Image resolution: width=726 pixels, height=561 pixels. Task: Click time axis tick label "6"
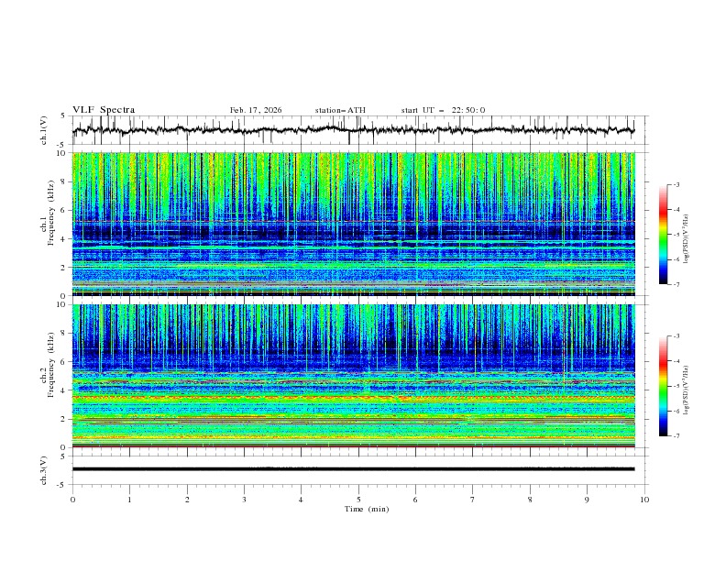click(x=415, y=500)
